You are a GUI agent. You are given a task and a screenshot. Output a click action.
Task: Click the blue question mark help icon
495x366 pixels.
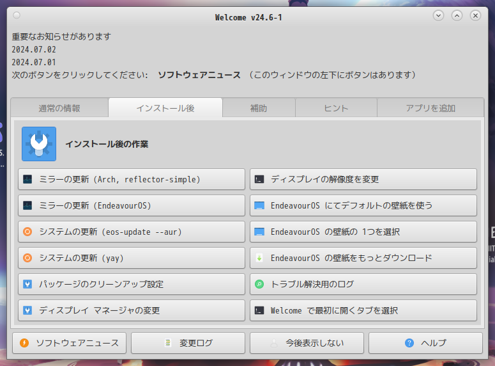click(409, 343)
